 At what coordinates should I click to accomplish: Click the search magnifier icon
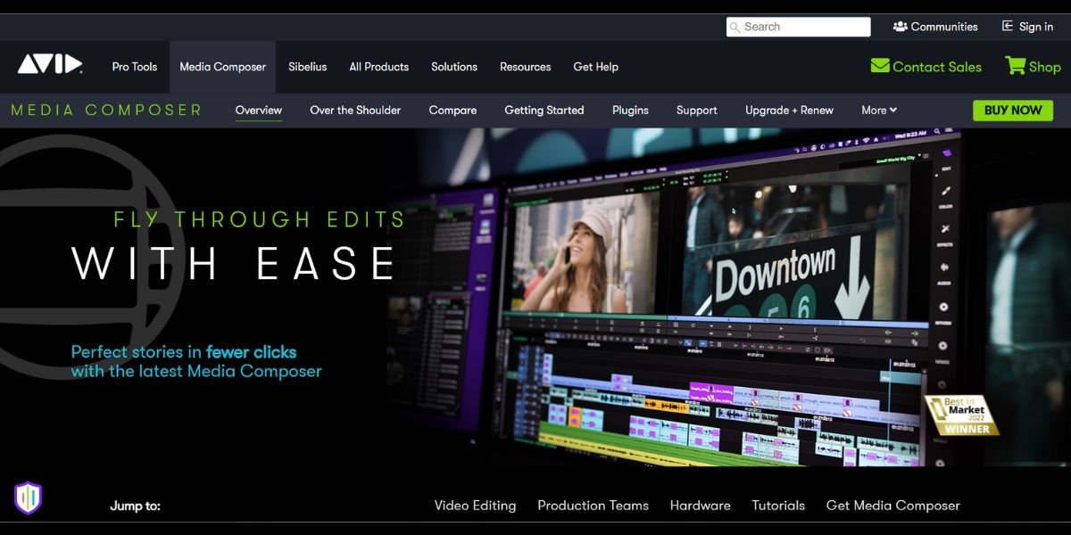(x=735, y=27)
